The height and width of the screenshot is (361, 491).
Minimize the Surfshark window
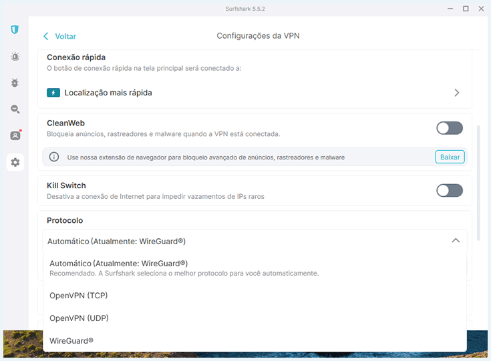point(450,9)
